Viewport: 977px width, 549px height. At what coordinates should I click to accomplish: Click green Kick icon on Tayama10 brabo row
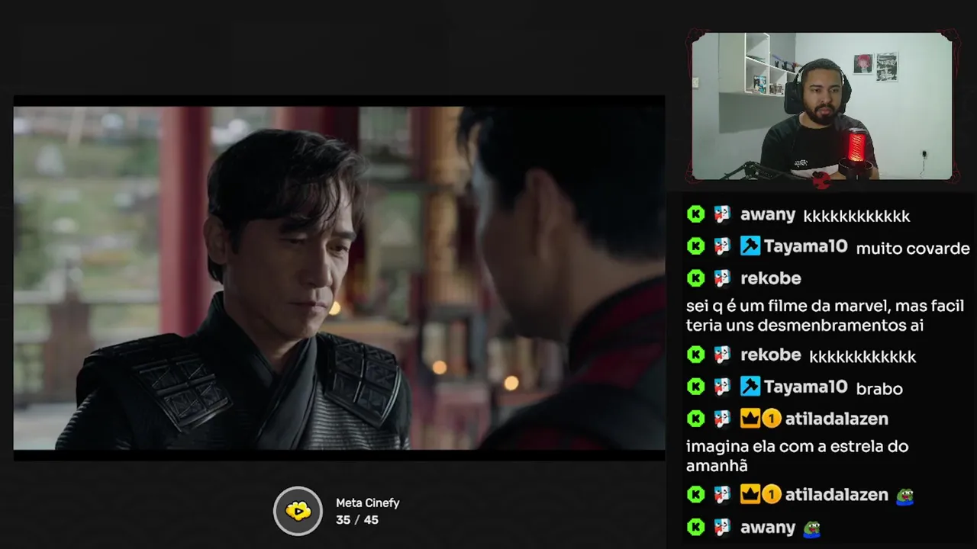click(x=695, y=387)
